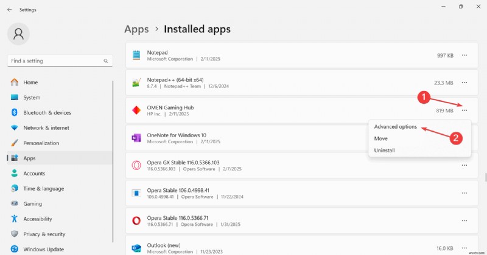
Task: Open Accessibility settings
Action: click(60, 219)
